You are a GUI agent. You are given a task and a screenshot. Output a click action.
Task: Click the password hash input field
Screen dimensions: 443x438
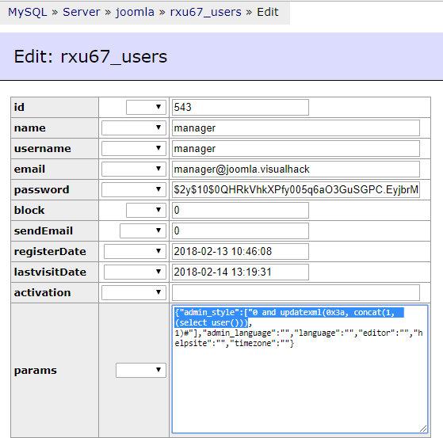pyautogui.click(x=296, y=189)
